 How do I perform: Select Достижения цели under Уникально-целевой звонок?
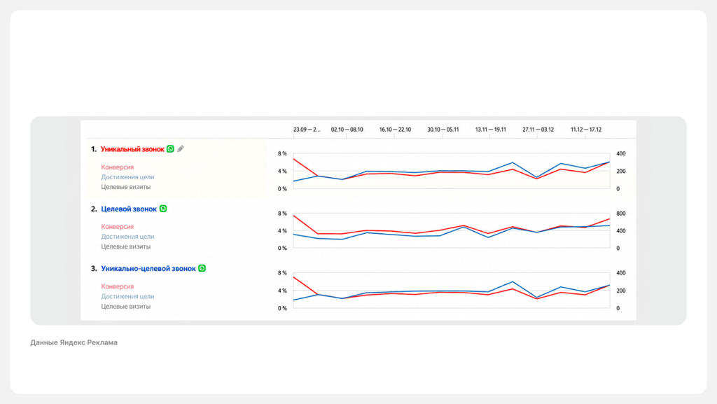(x=127, y=297)
